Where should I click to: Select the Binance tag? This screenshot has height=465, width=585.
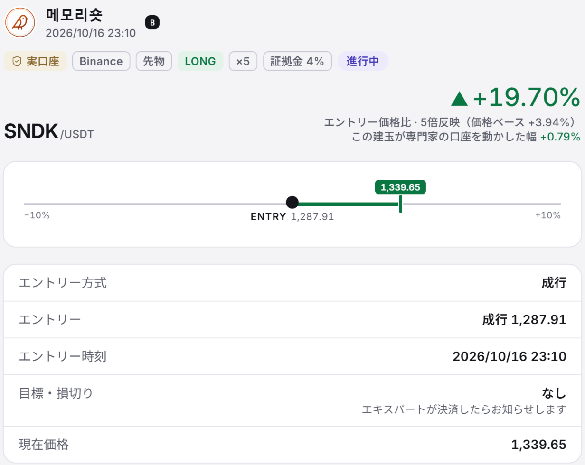click(101, 61)
